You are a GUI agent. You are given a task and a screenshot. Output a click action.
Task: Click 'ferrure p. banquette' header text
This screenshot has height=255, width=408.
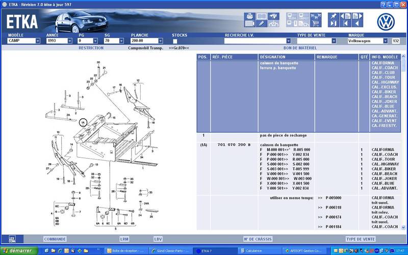point(278,68)
